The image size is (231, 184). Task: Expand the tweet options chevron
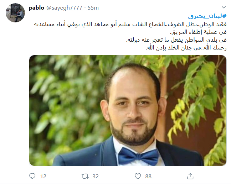tap(224, 7)
